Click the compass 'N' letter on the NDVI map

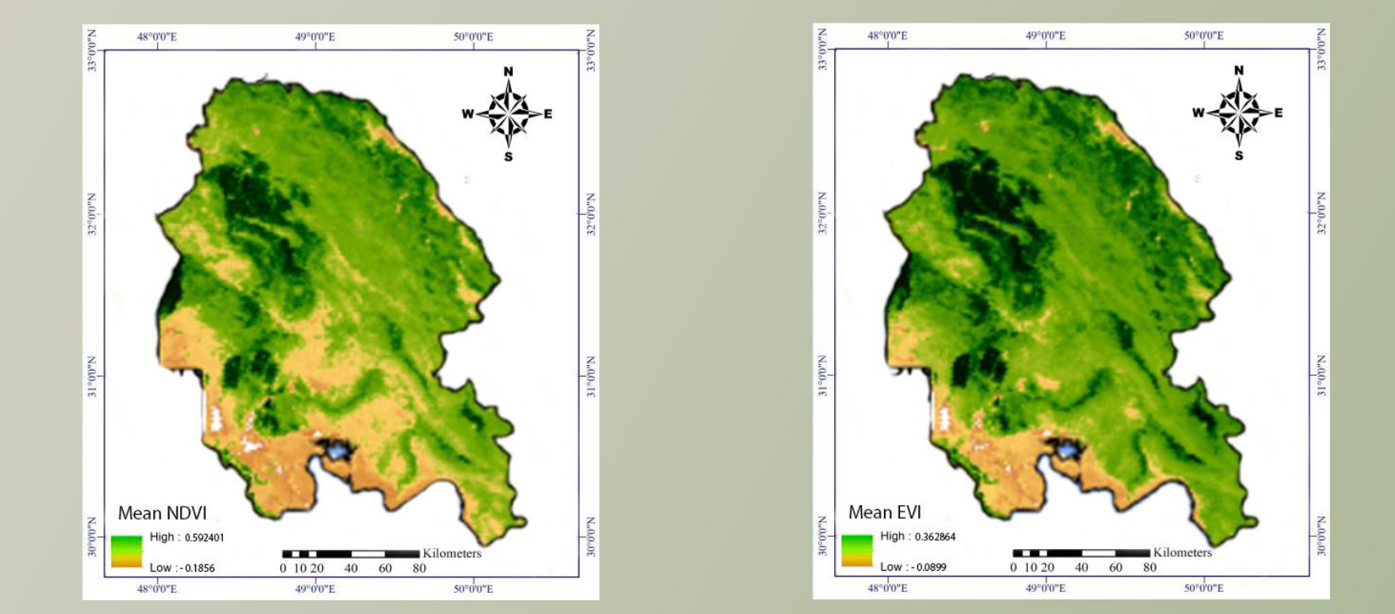[x=509, y=72]
